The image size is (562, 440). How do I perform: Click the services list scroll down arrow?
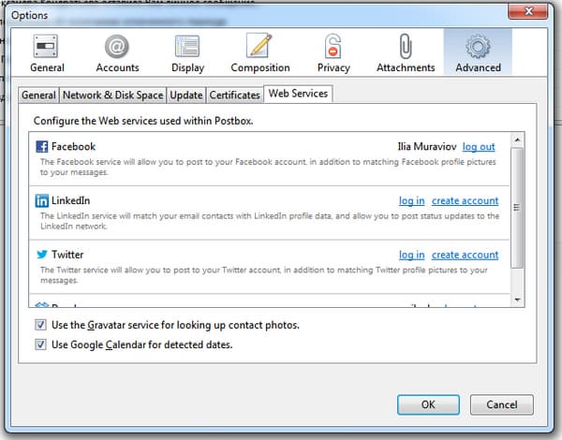click(x=517, y=300)
